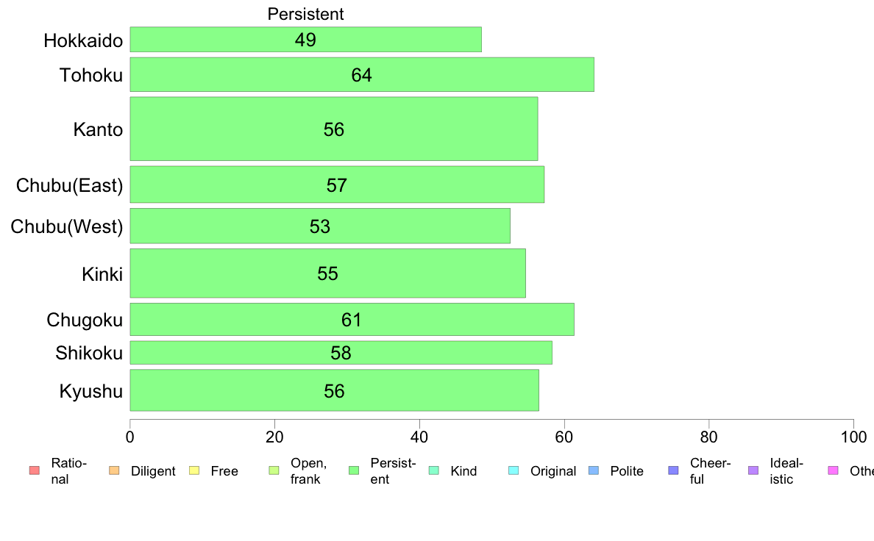Click the Kyushu row label
This screenshot has height=541, width=874.
click(90, 391)
